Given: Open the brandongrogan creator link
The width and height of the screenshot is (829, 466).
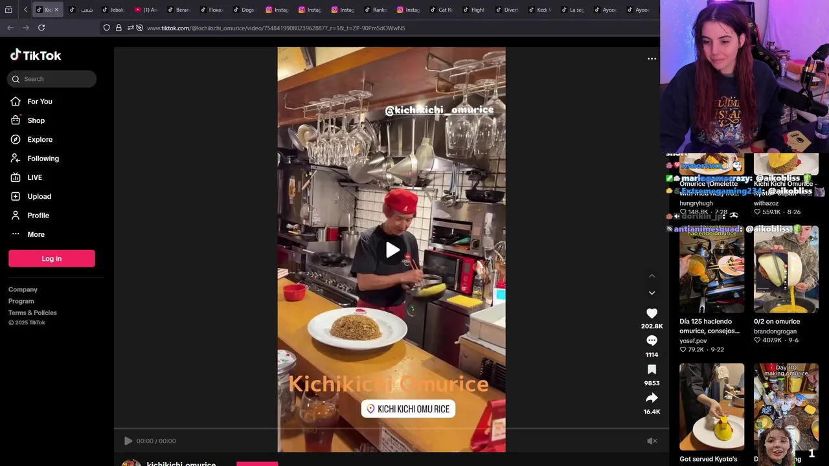Looking at the screenshot, I should [x=775, y=331].
